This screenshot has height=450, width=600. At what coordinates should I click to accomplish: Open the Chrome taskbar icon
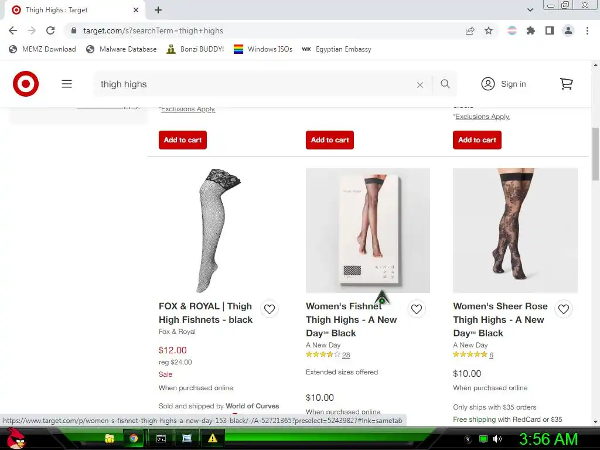[134, 438]
